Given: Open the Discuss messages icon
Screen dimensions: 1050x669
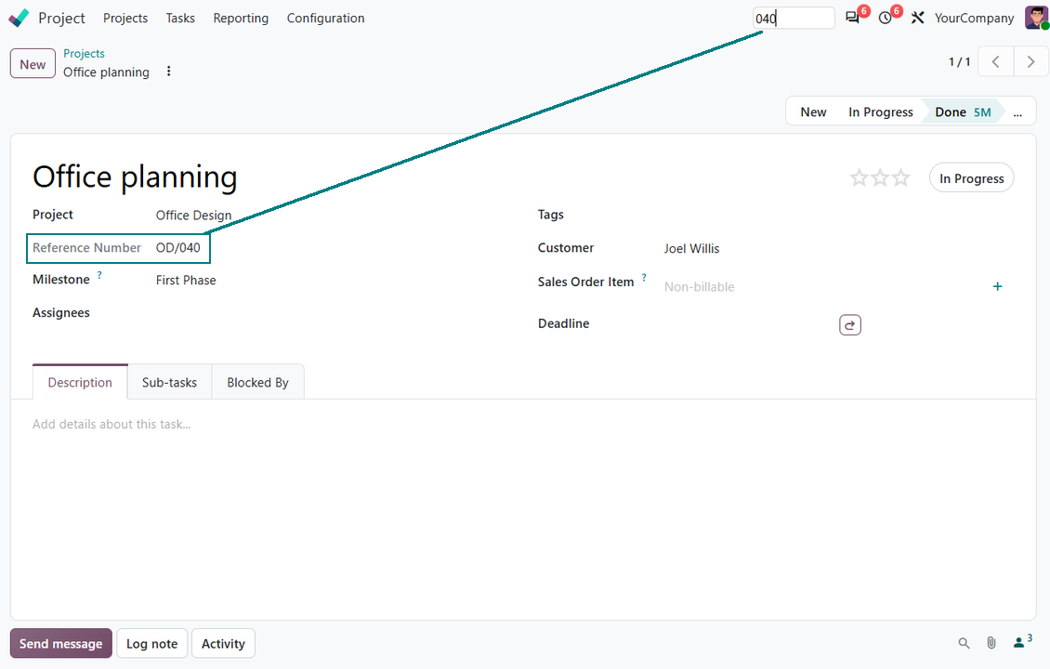Looking at the screenshot, I should [x=852, y=18].
